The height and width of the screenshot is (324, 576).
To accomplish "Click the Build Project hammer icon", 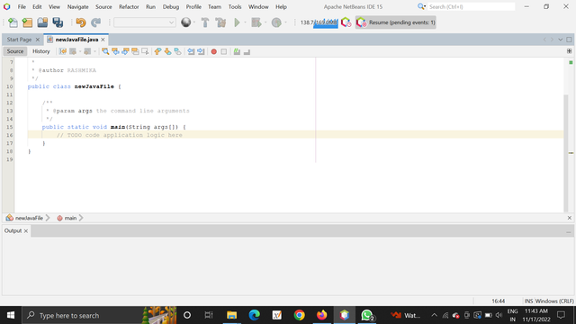I will [205, 22].
